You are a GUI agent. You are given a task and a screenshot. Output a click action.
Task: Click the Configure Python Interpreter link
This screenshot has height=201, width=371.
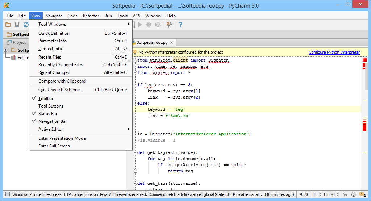pyautogui.click(x=334, y=52)
